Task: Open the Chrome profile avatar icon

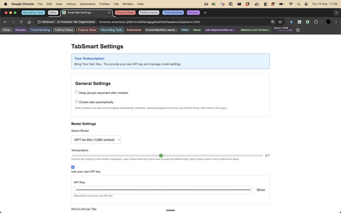Action: [x=328, y=22]
